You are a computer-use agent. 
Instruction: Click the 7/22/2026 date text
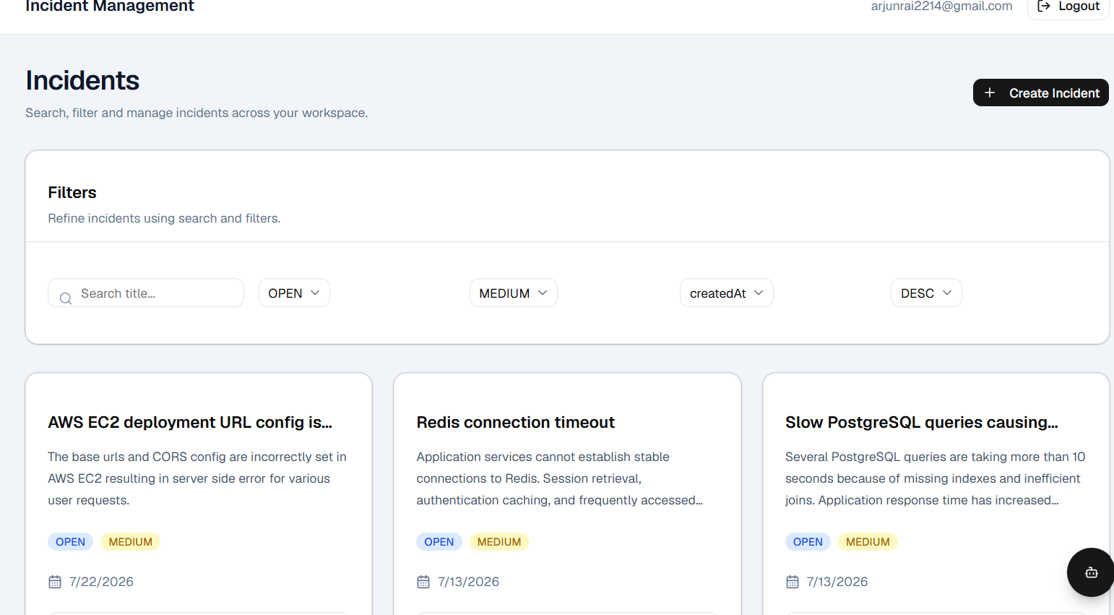[101, 582]
